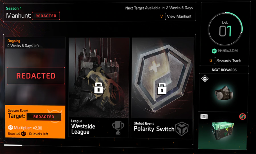Click the Boosted XP icon in orange panel
Image resolution: width=256 pixels, height=154 pixels.
pos(24,134)
